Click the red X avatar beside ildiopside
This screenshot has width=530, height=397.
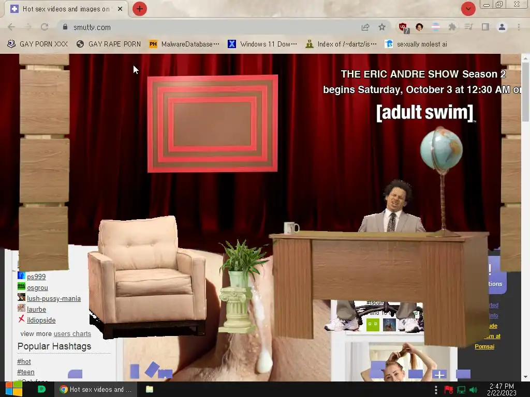point(21,318)
